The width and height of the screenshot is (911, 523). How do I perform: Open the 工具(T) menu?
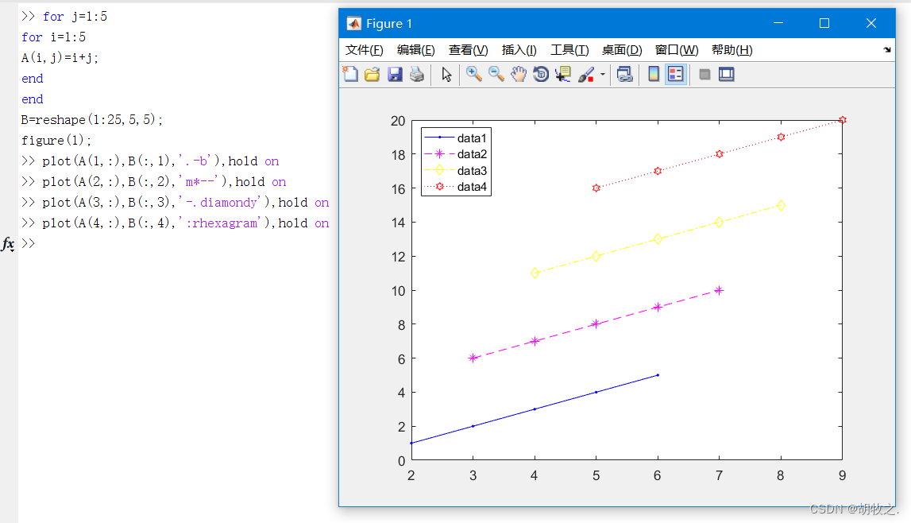[x=570, y=50]
